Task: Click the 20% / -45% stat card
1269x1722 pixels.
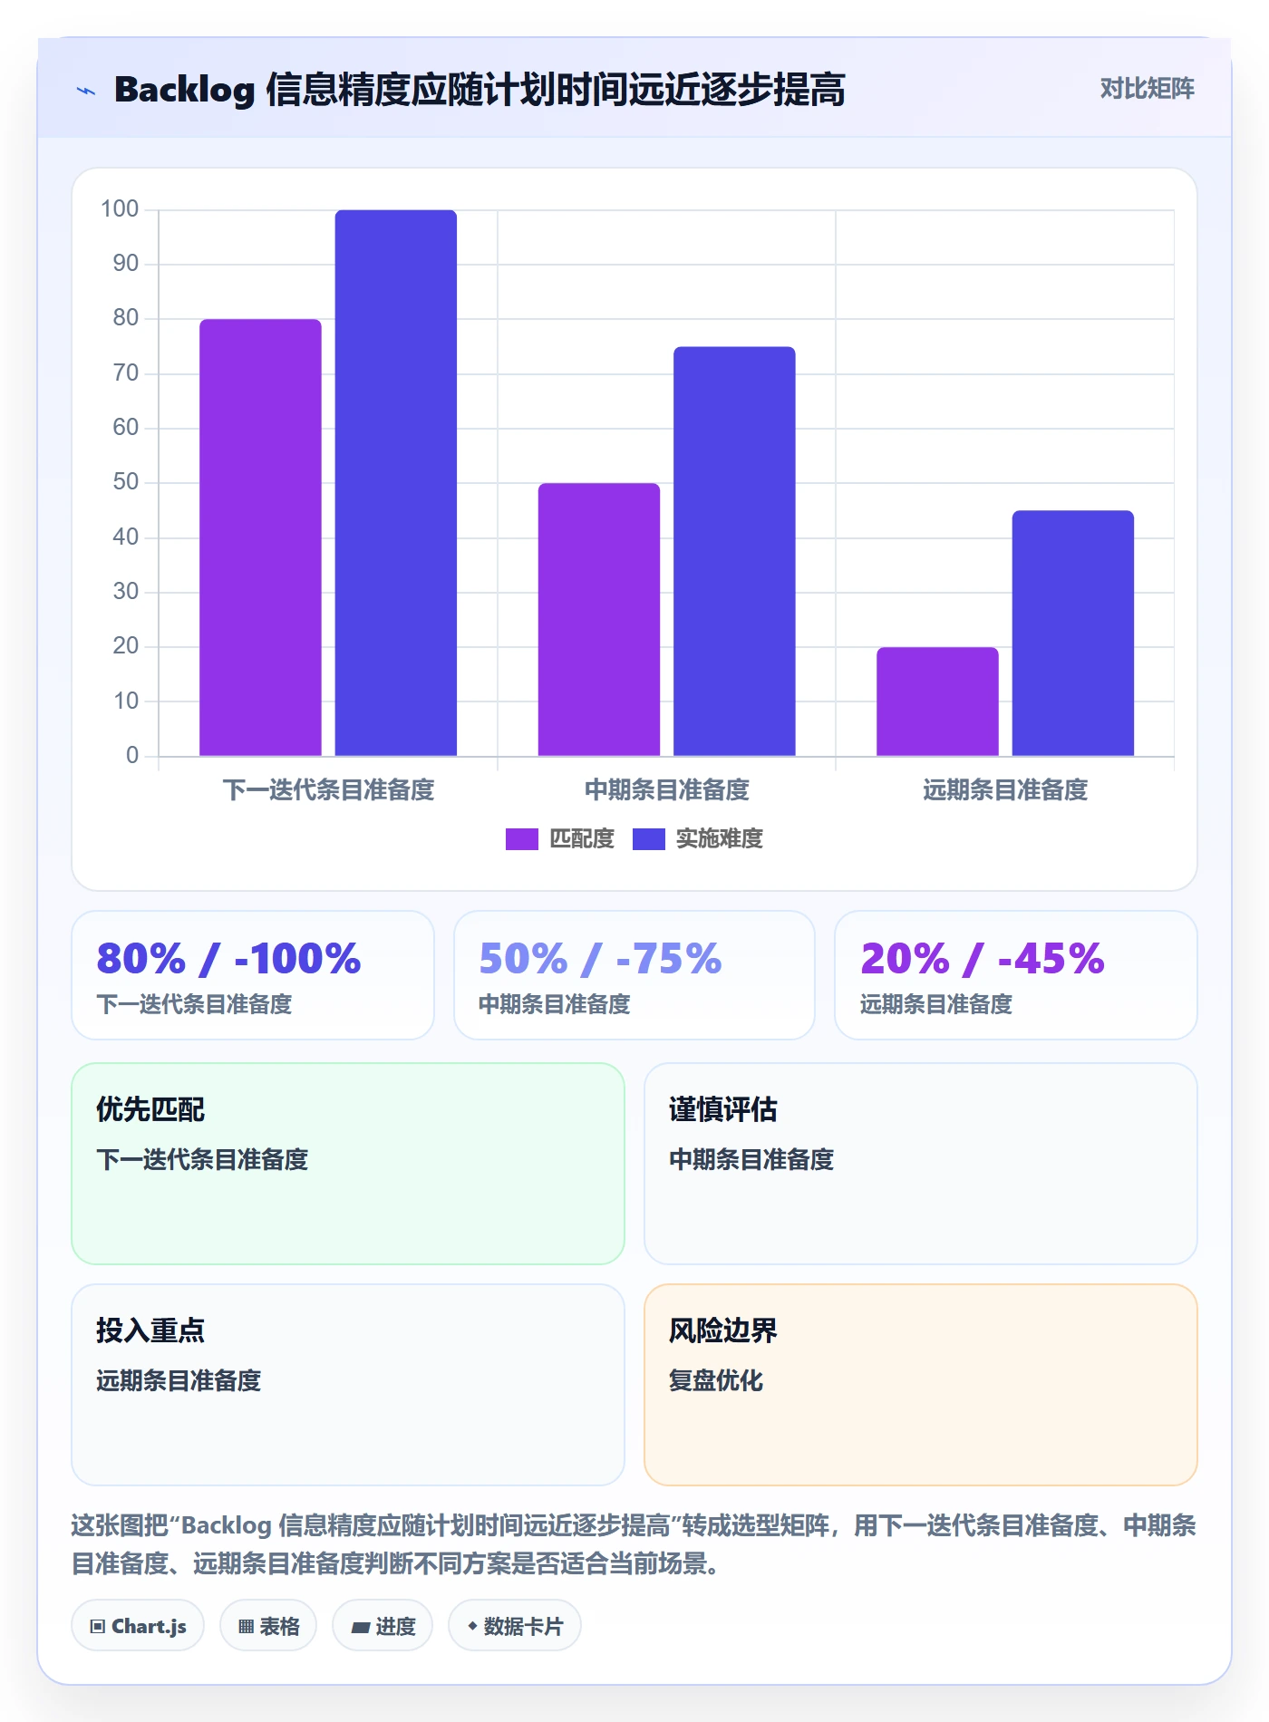Action: (1016, 975)
